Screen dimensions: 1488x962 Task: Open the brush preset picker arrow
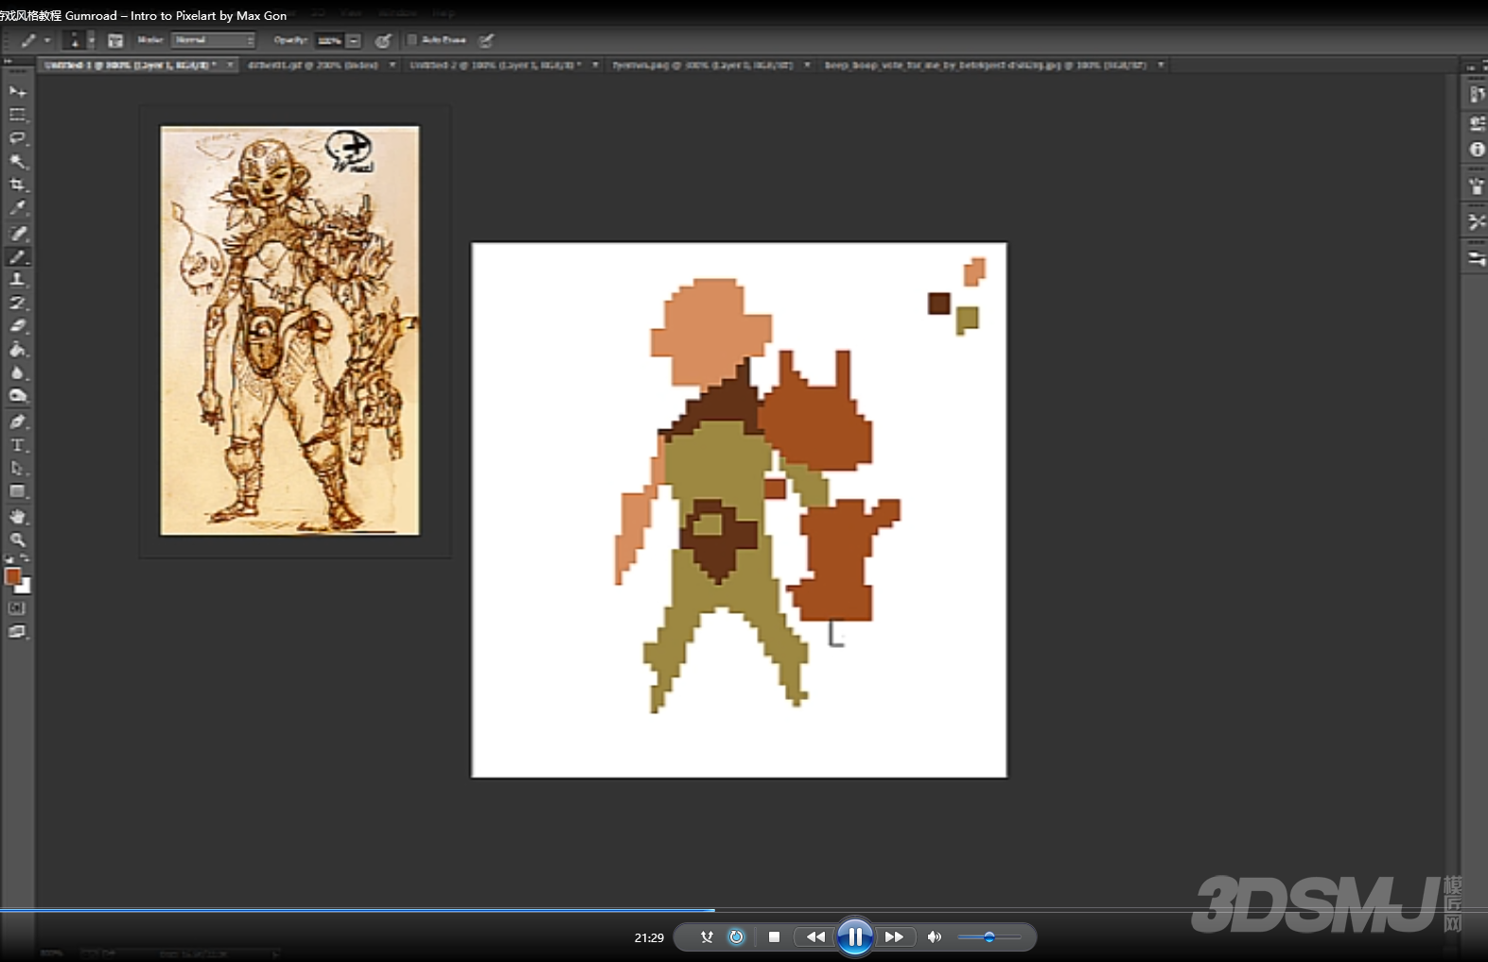tap(92, 41)
